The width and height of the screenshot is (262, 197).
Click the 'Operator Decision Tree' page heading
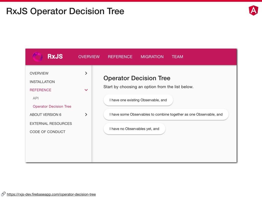click(x=137, y=78)
